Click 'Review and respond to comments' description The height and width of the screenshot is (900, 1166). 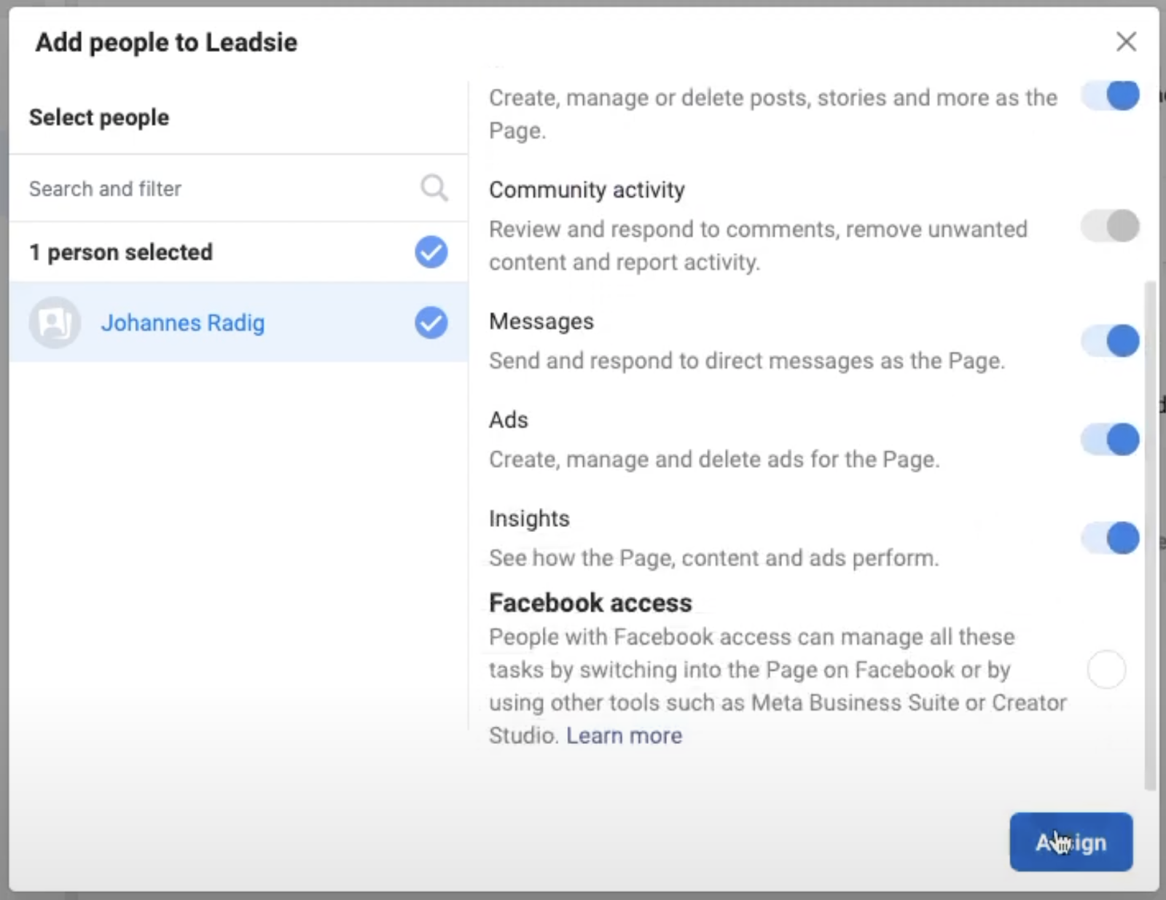tap(758, 246)
